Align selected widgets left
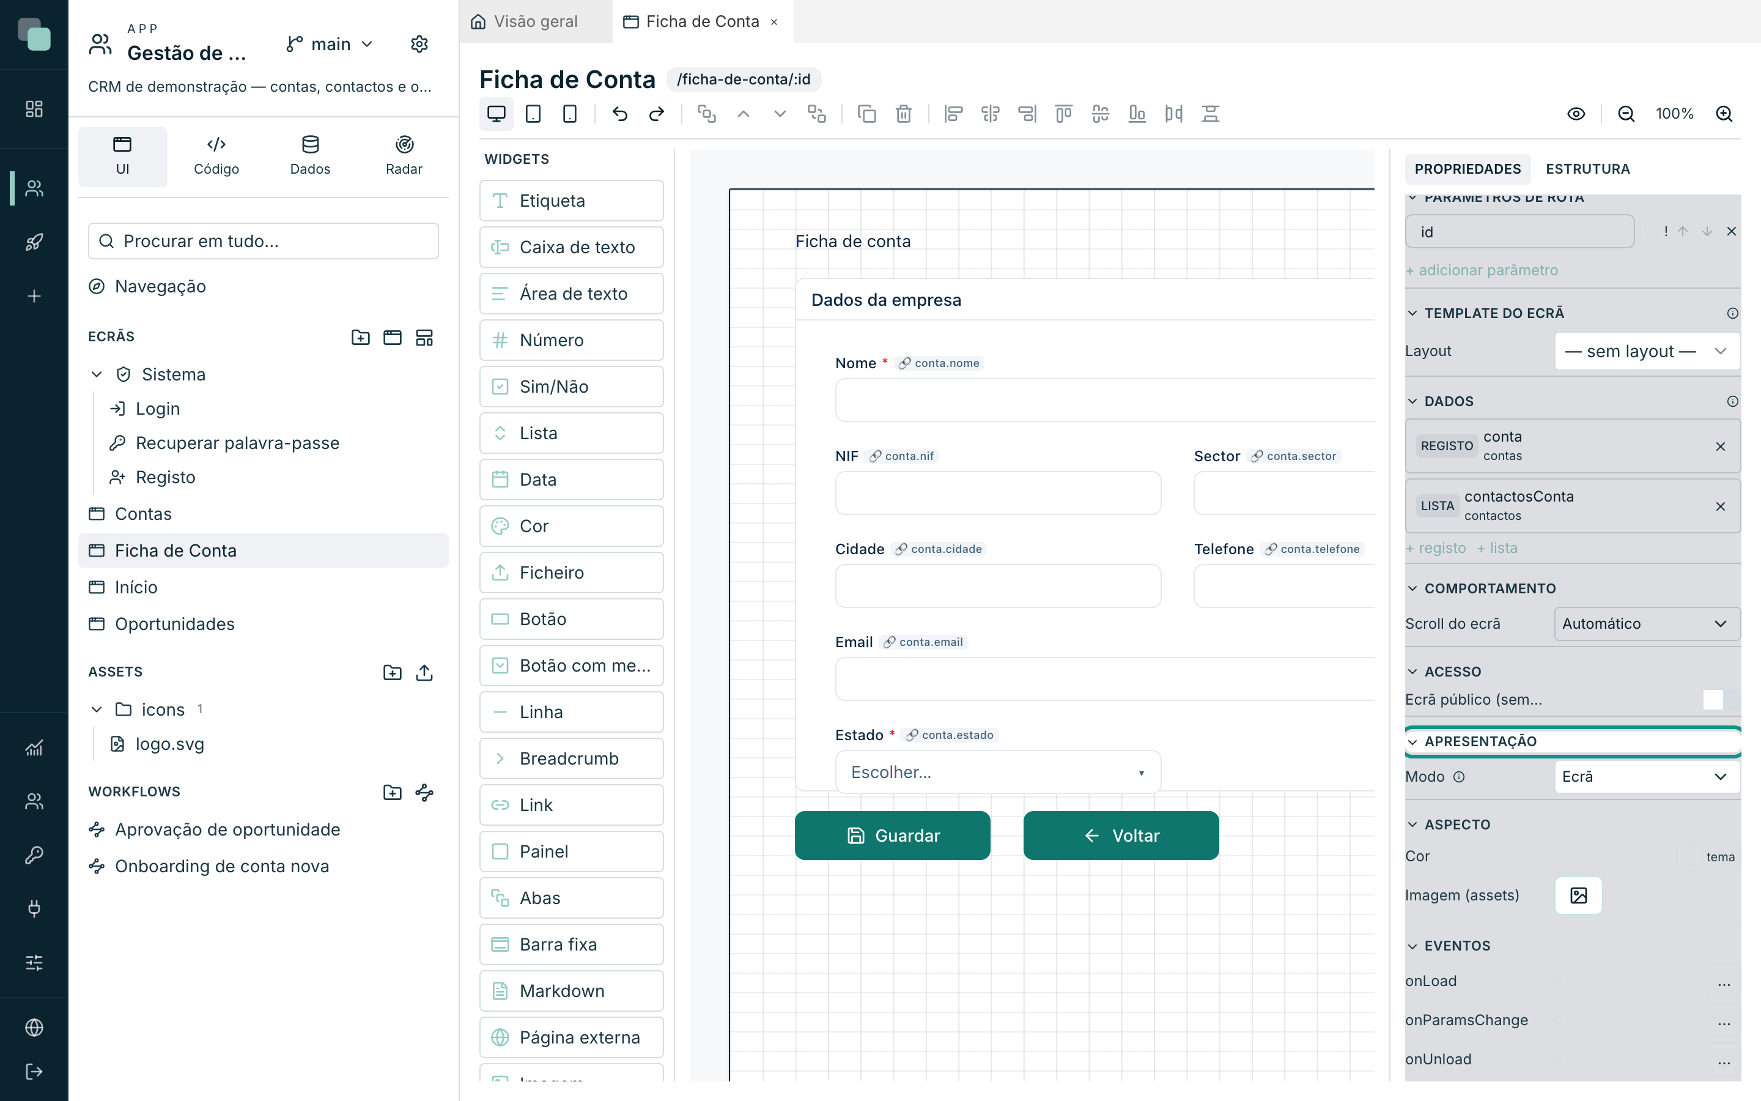 coord(953,114)
